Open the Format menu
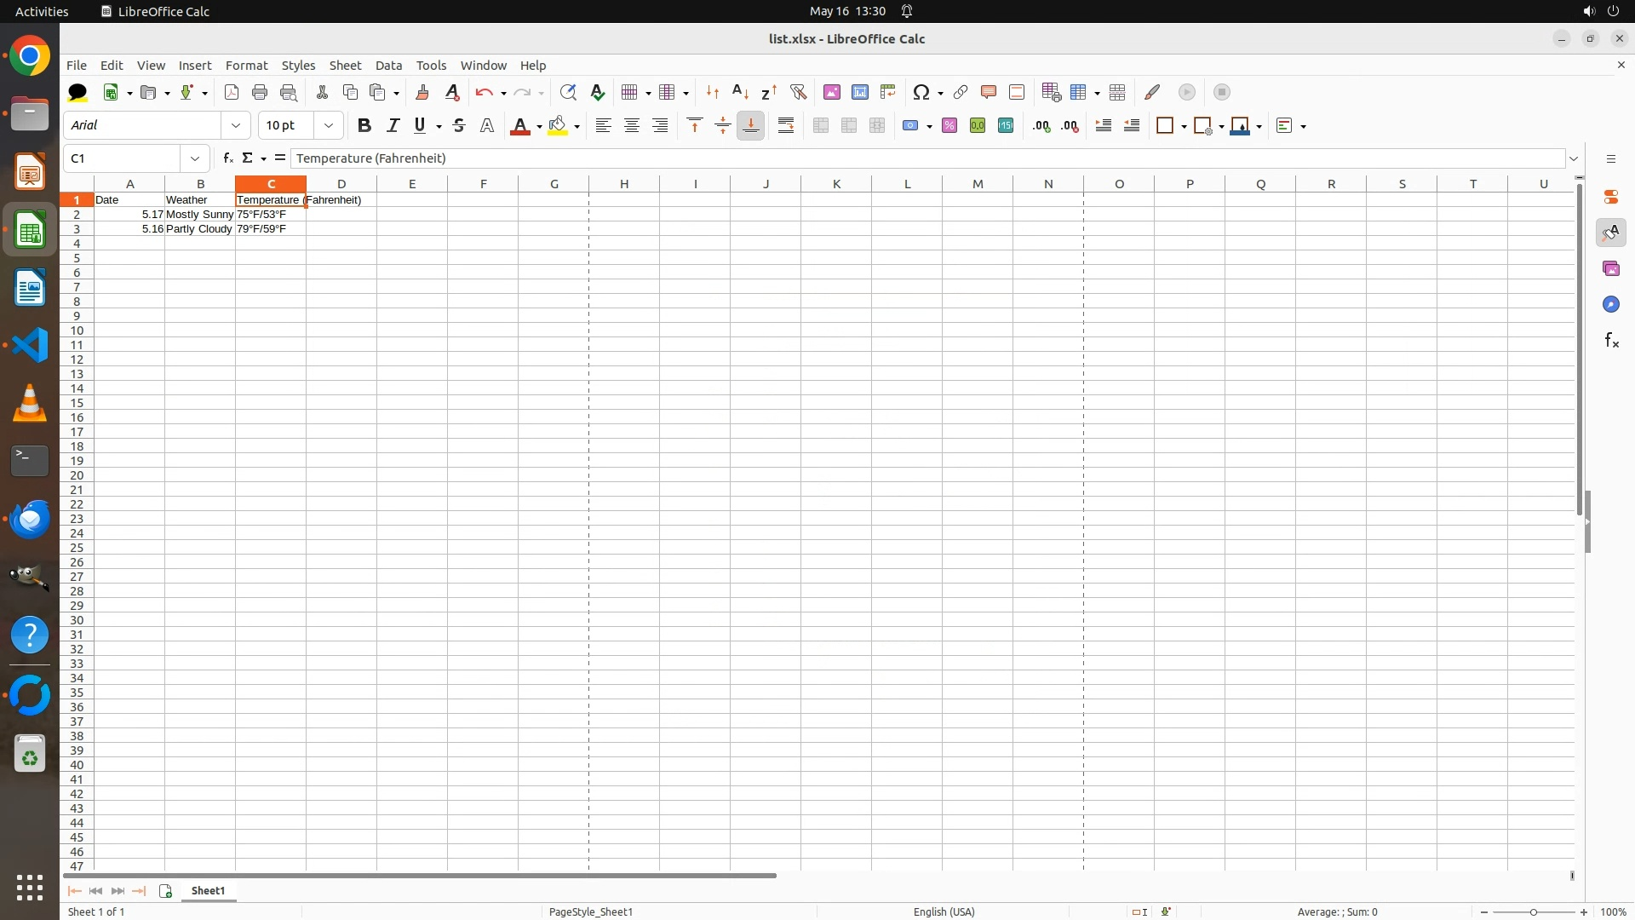The height and width of the screenshot is (920, 1635). click(246, 66)
